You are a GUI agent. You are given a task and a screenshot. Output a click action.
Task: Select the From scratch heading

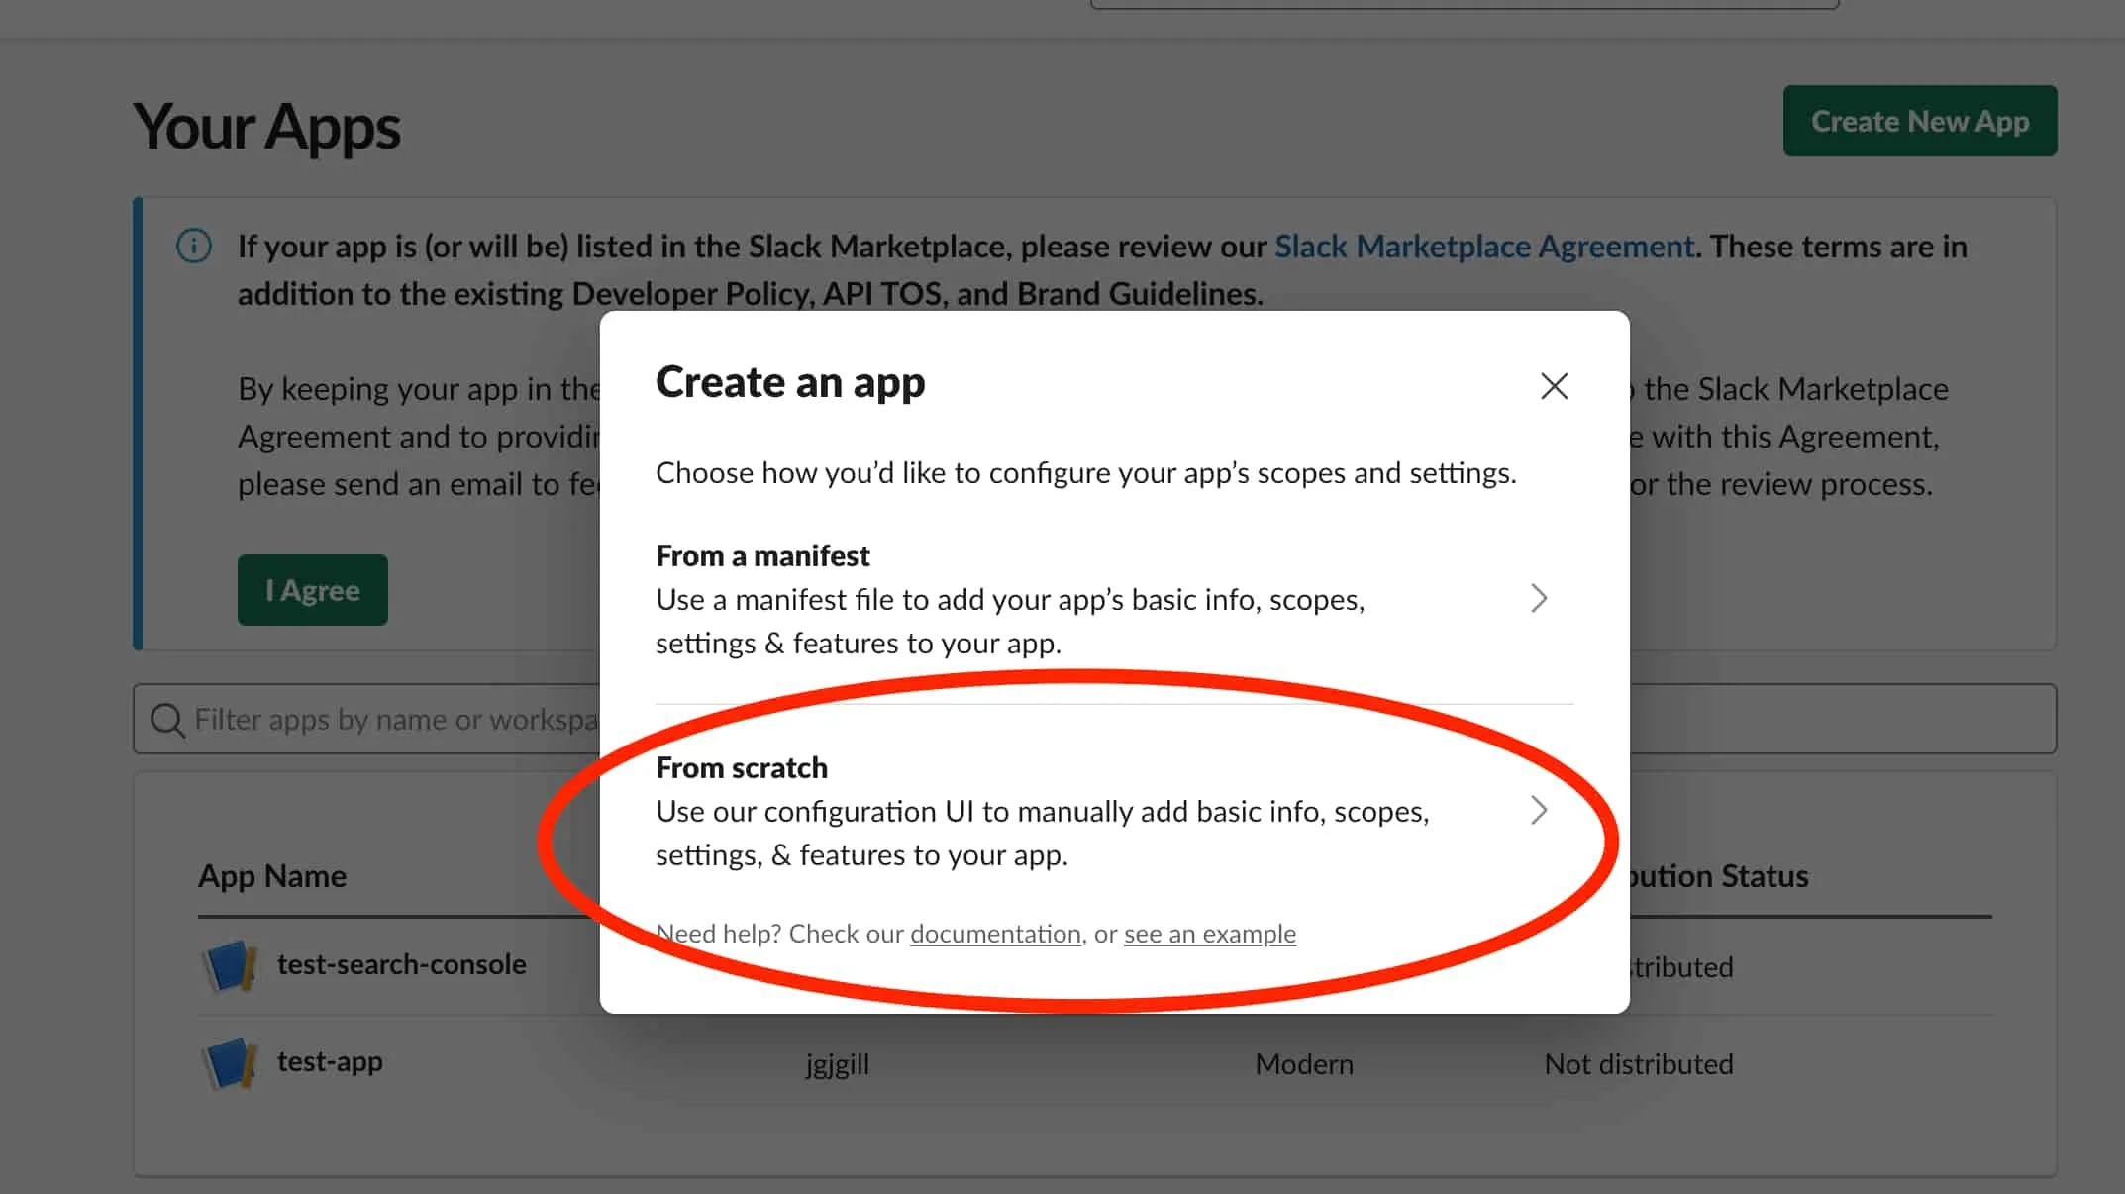tap(741, 767)
